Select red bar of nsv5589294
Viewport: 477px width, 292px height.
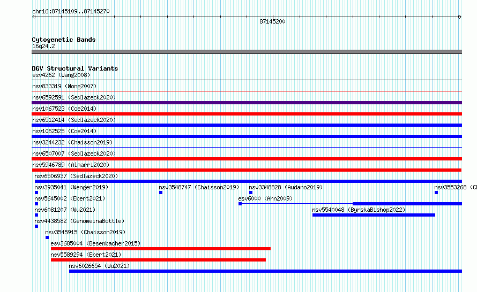[x=158, y=260]
